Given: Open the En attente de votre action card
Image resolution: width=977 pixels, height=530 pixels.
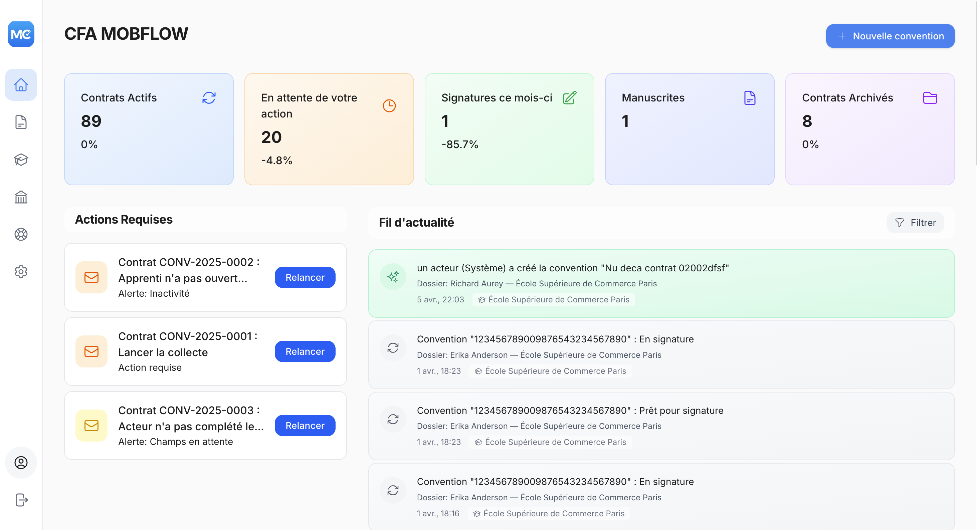Looking at the screenshot, I should [x=329, y=129].
